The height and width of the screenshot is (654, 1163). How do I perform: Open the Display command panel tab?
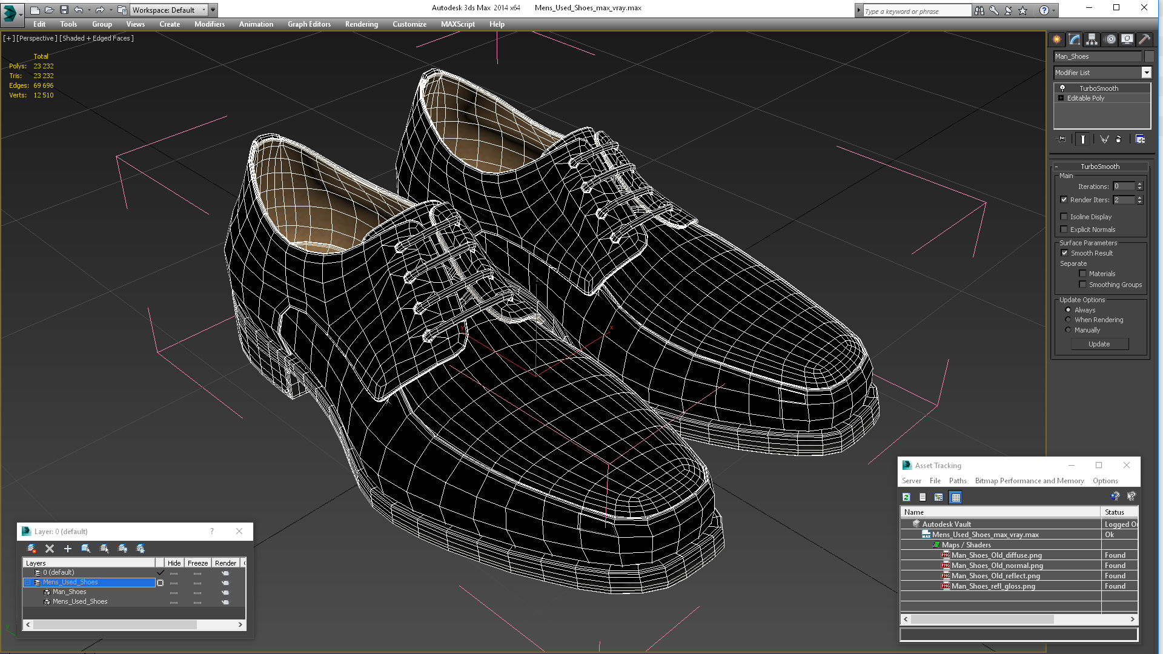click(1127, 39)
